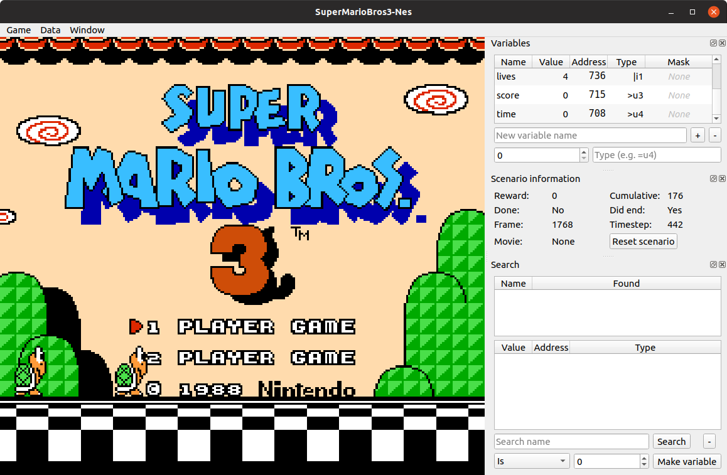Click the Mask column header in Variables
The height and width of the screenshot is (475, 727).
click(x=678, y=62)
